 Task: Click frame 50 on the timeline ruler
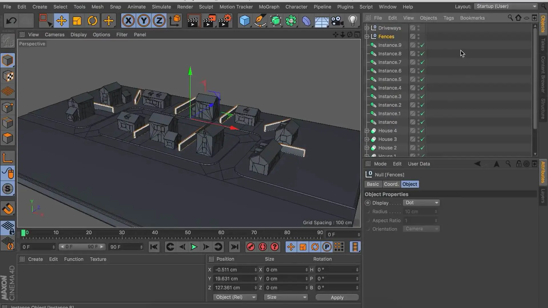pos(188,233)
